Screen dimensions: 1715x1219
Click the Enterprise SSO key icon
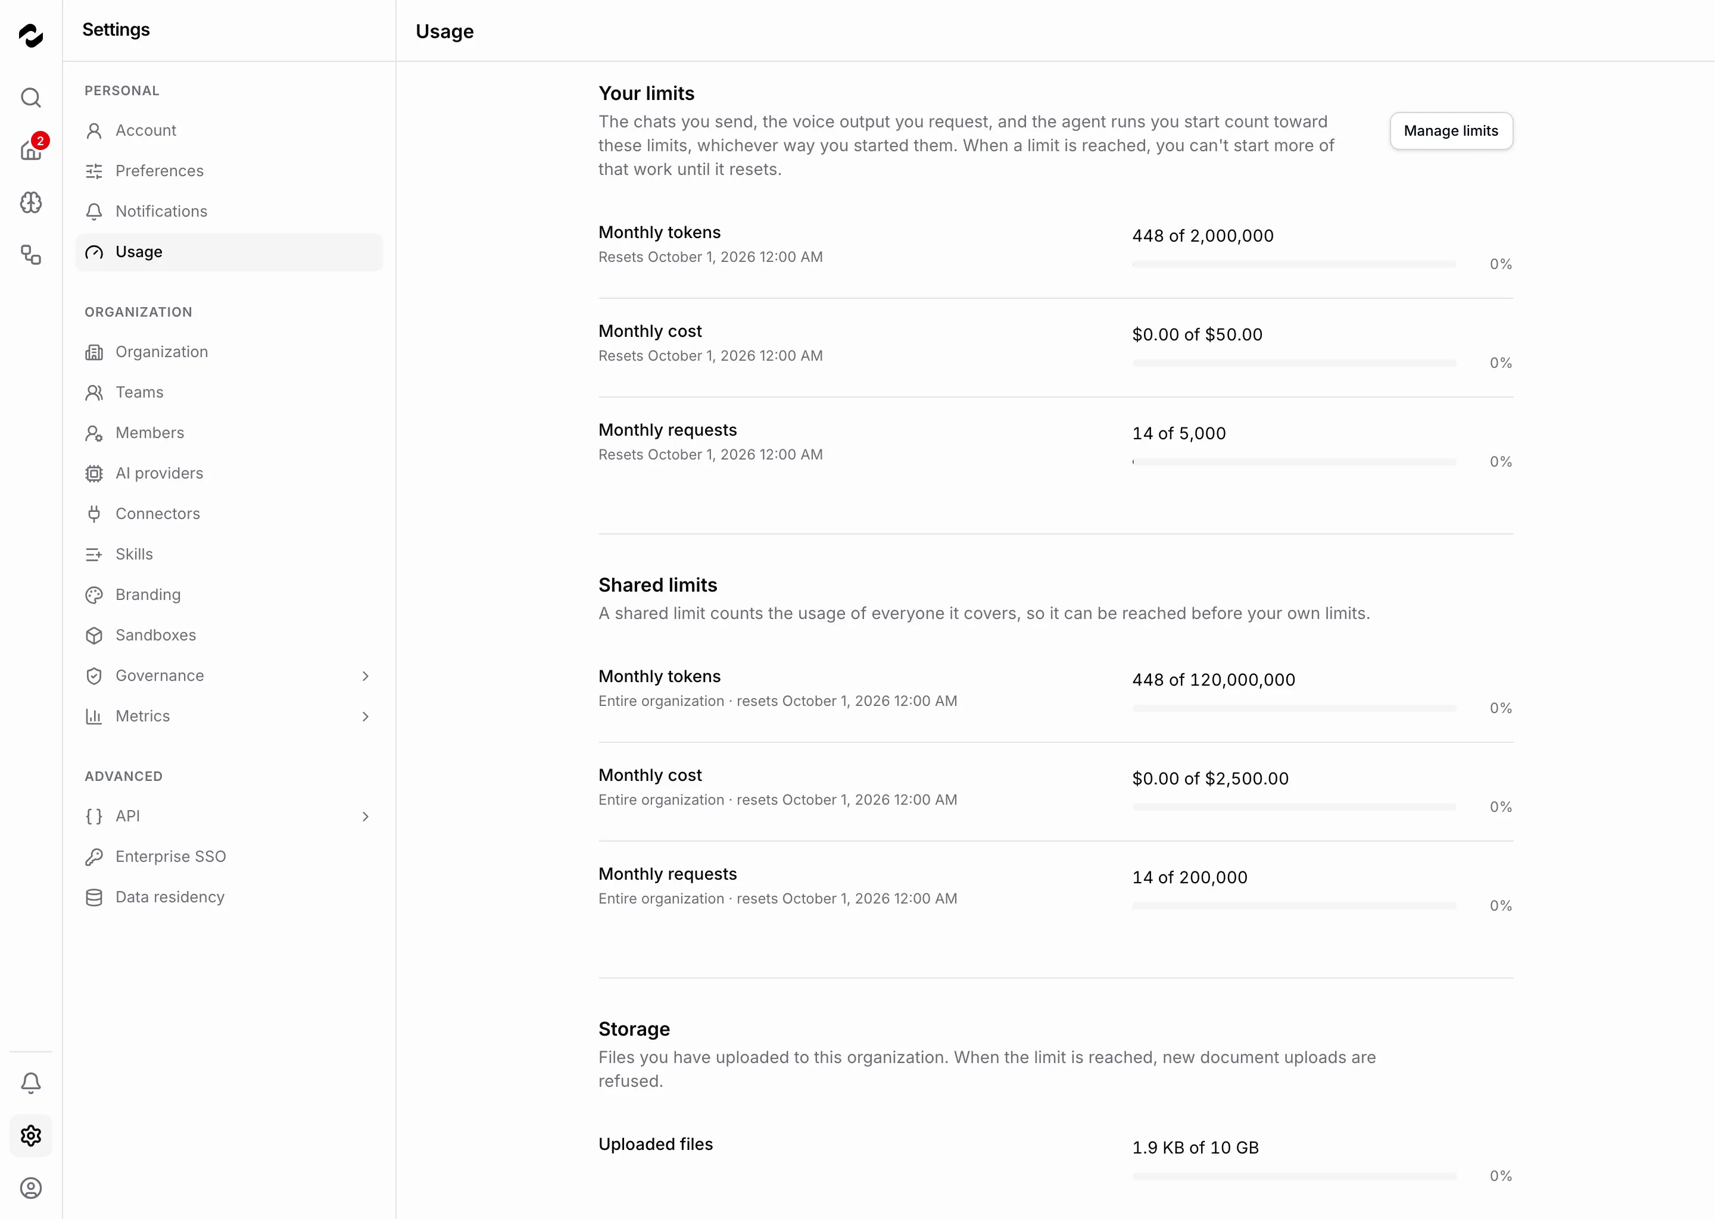point(94,857)
